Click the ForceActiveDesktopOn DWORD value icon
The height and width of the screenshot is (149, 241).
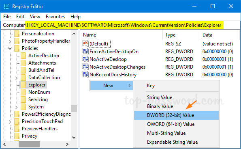click(85, 51)
